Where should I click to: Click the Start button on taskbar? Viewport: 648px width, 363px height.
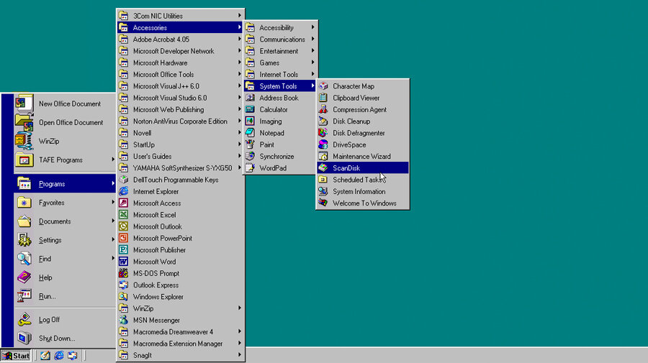(x=16, y=356)
